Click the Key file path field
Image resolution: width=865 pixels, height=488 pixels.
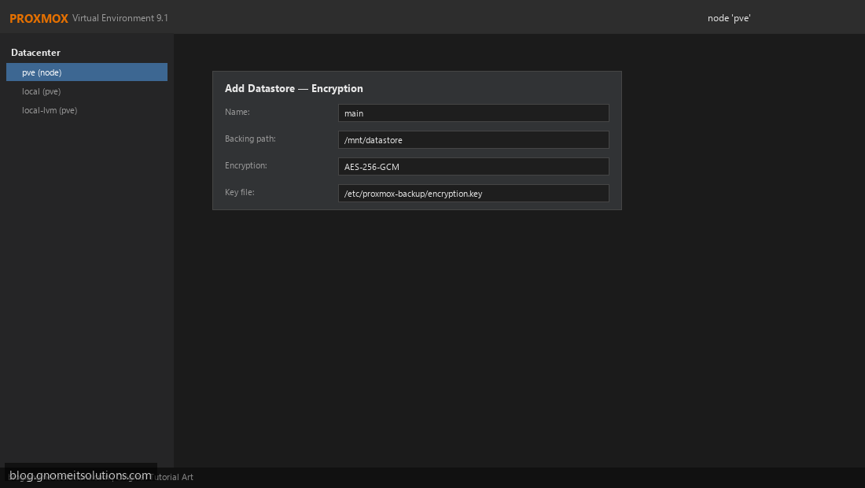tap(473, 193)
